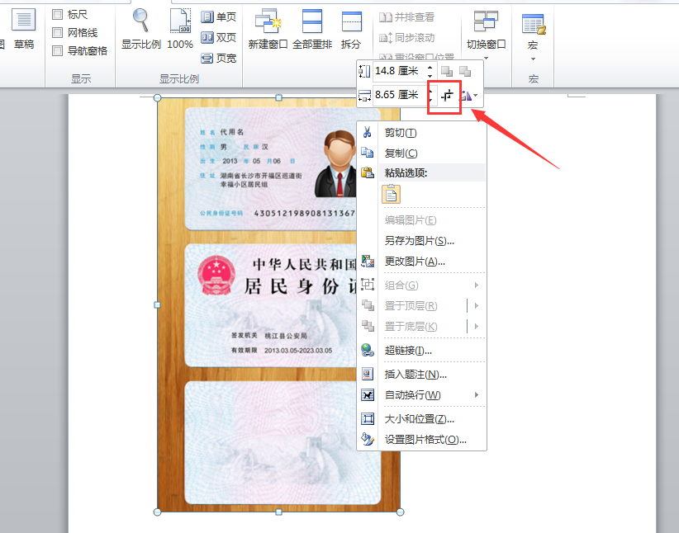Increase the 8.65 厘米 width value
The image size is (679, 533).
(430, 91)
